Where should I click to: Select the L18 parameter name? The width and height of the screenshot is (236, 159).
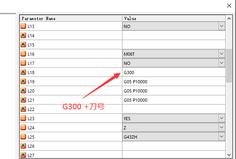(x=31, y=72)
